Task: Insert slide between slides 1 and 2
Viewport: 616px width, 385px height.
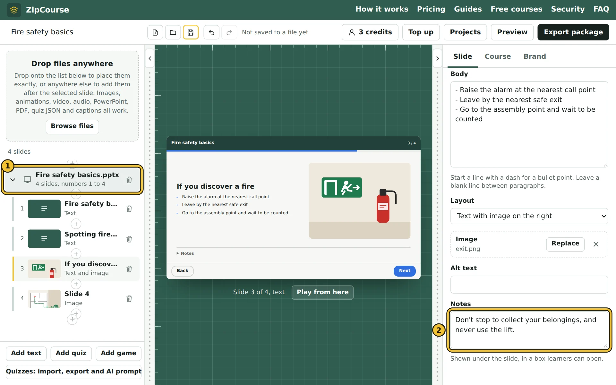Action: [76, 224]
